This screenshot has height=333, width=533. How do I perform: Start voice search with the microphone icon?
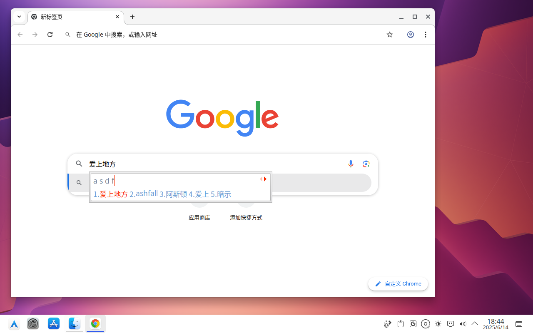click(x=351, y=164)
